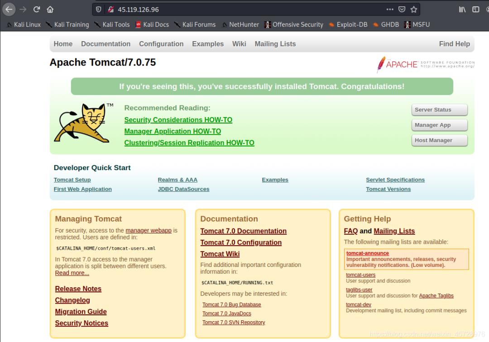Click the Pocket save icon
Screen dimensions: 489x342
coord(402,9)
